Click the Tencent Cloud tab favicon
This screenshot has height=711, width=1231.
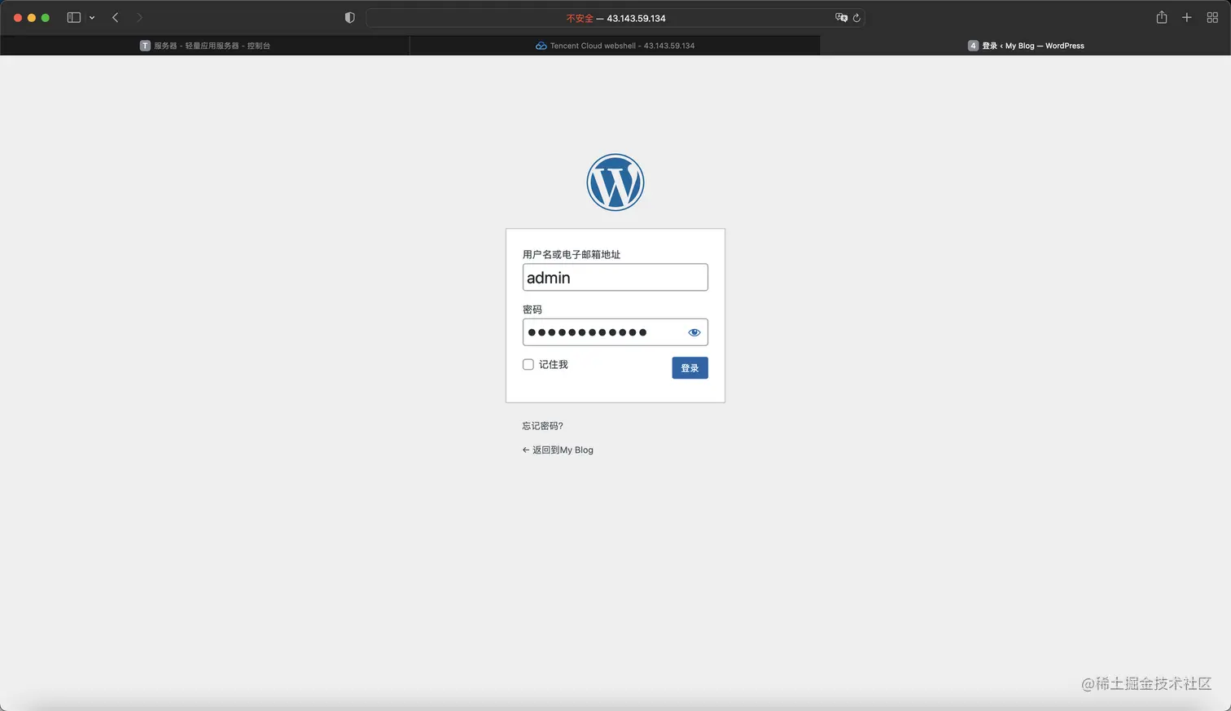tap(541, 46)
